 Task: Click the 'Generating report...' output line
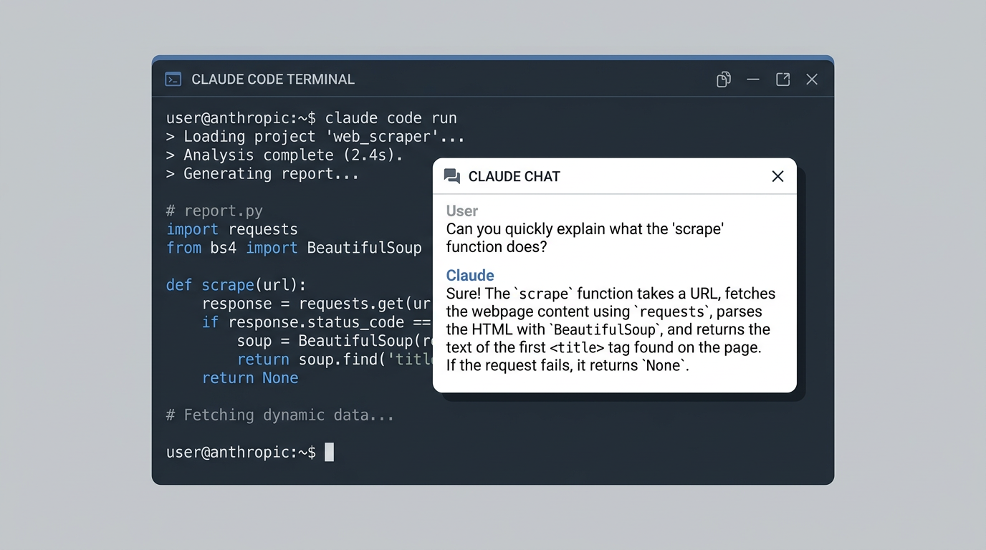[x=262, y=174]
